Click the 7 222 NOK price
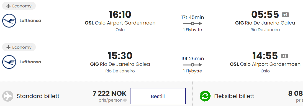 (x=110, y=94)
